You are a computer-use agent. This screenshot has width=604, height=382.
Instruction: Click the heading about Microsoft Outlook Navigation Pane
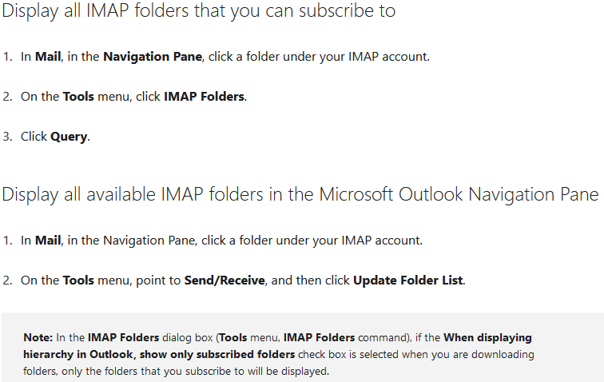tap(300, 195)
